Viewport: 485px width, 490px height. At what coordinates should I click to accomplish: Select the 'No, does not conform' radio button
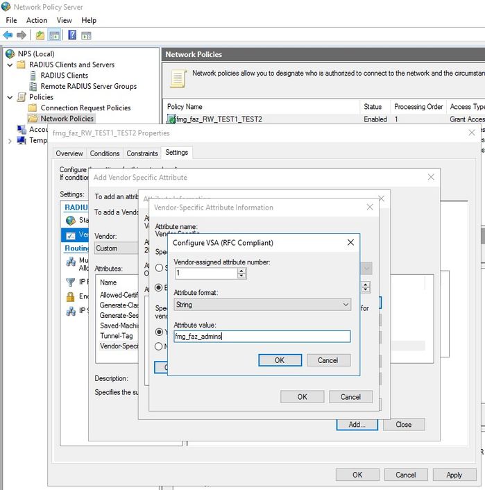pos(160,346)
